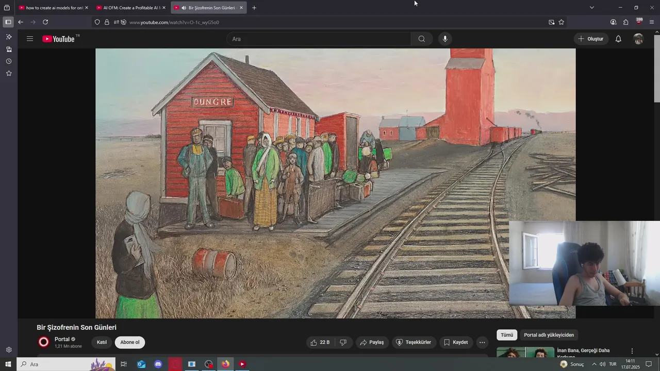Open the Windows notification center icon
The height and width of the screenshot is (371, 660).
click(649, 364)
